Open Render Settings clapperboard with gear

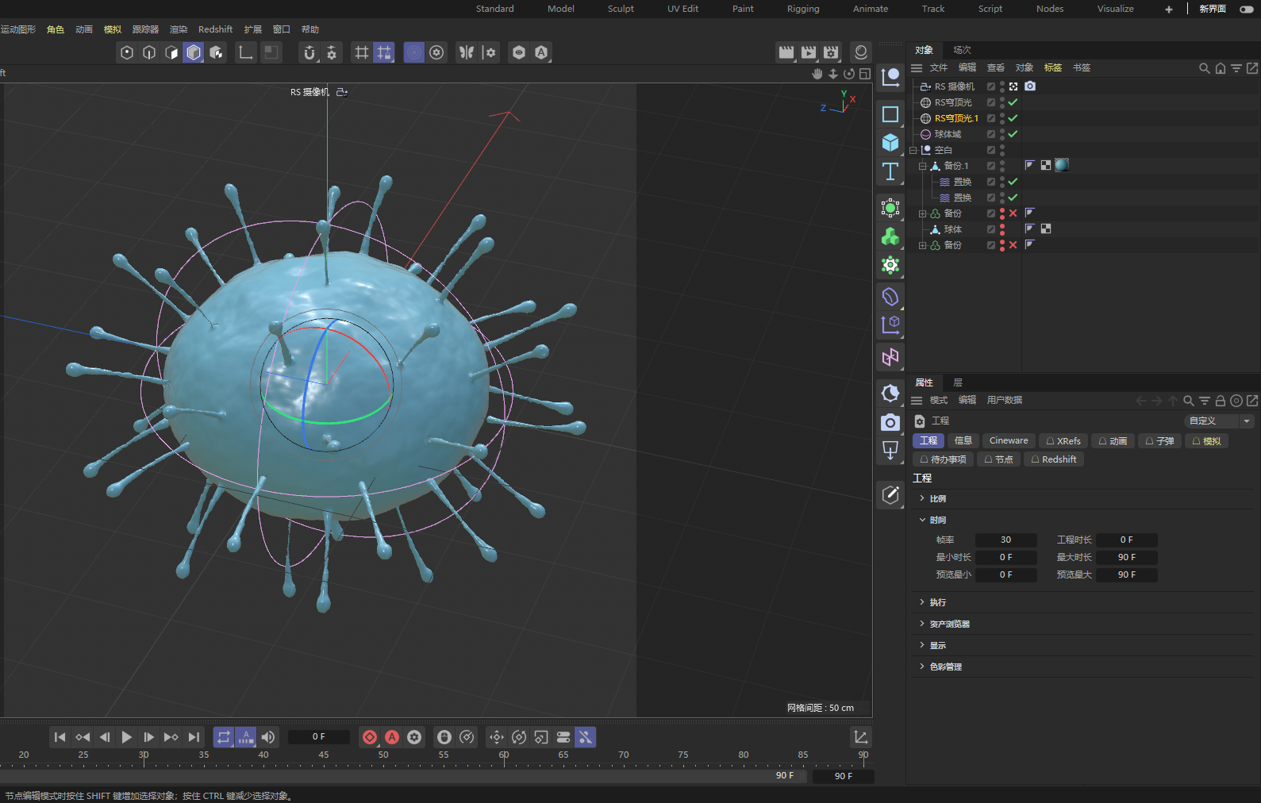coord(830,52)
